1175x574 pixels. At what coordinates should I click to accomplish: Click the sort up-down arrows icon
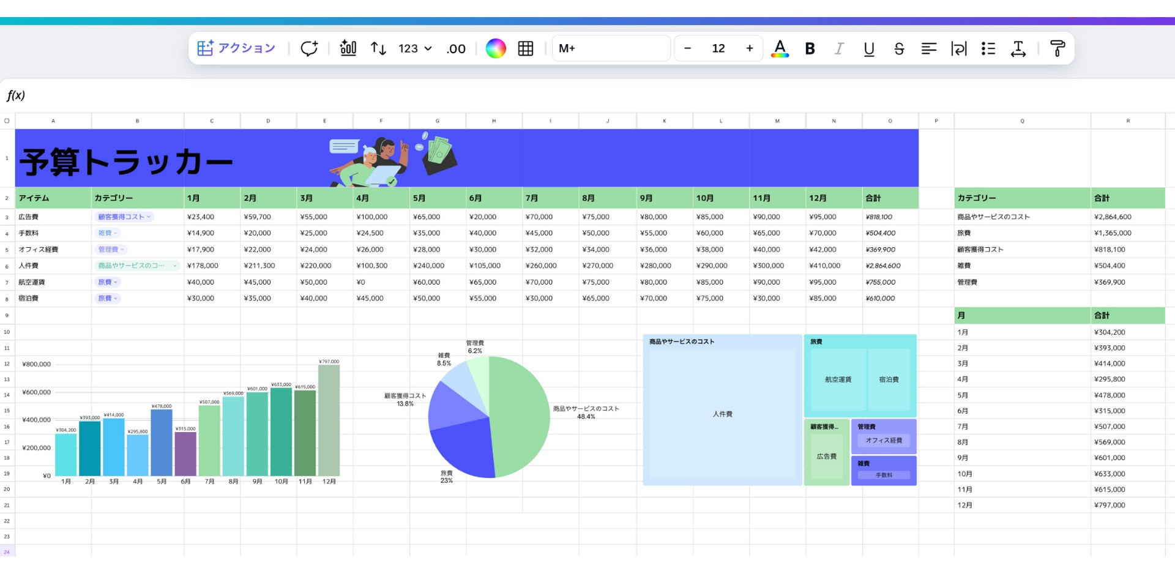pyautogui.click(x=378, y=48)
